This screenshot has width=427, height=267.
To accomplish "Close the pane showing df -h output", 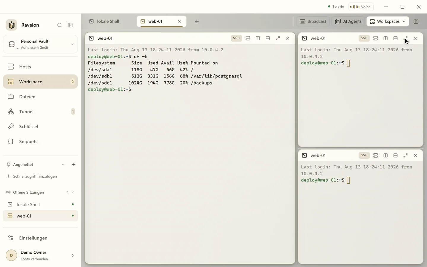I will pos(288,38).
